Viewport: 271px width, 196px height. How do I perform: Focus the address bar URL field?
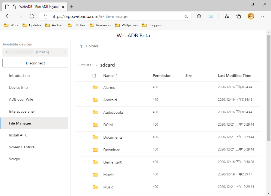pyautogui.click(x=114, y=17)
